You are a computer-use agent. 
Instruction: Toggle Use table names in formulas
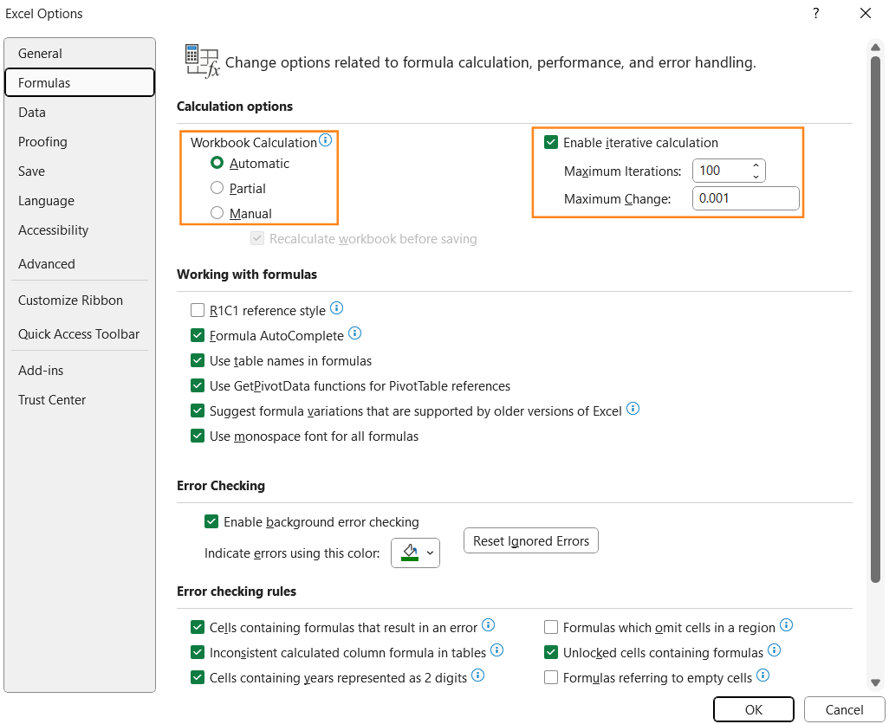click(x=198, y=360)
